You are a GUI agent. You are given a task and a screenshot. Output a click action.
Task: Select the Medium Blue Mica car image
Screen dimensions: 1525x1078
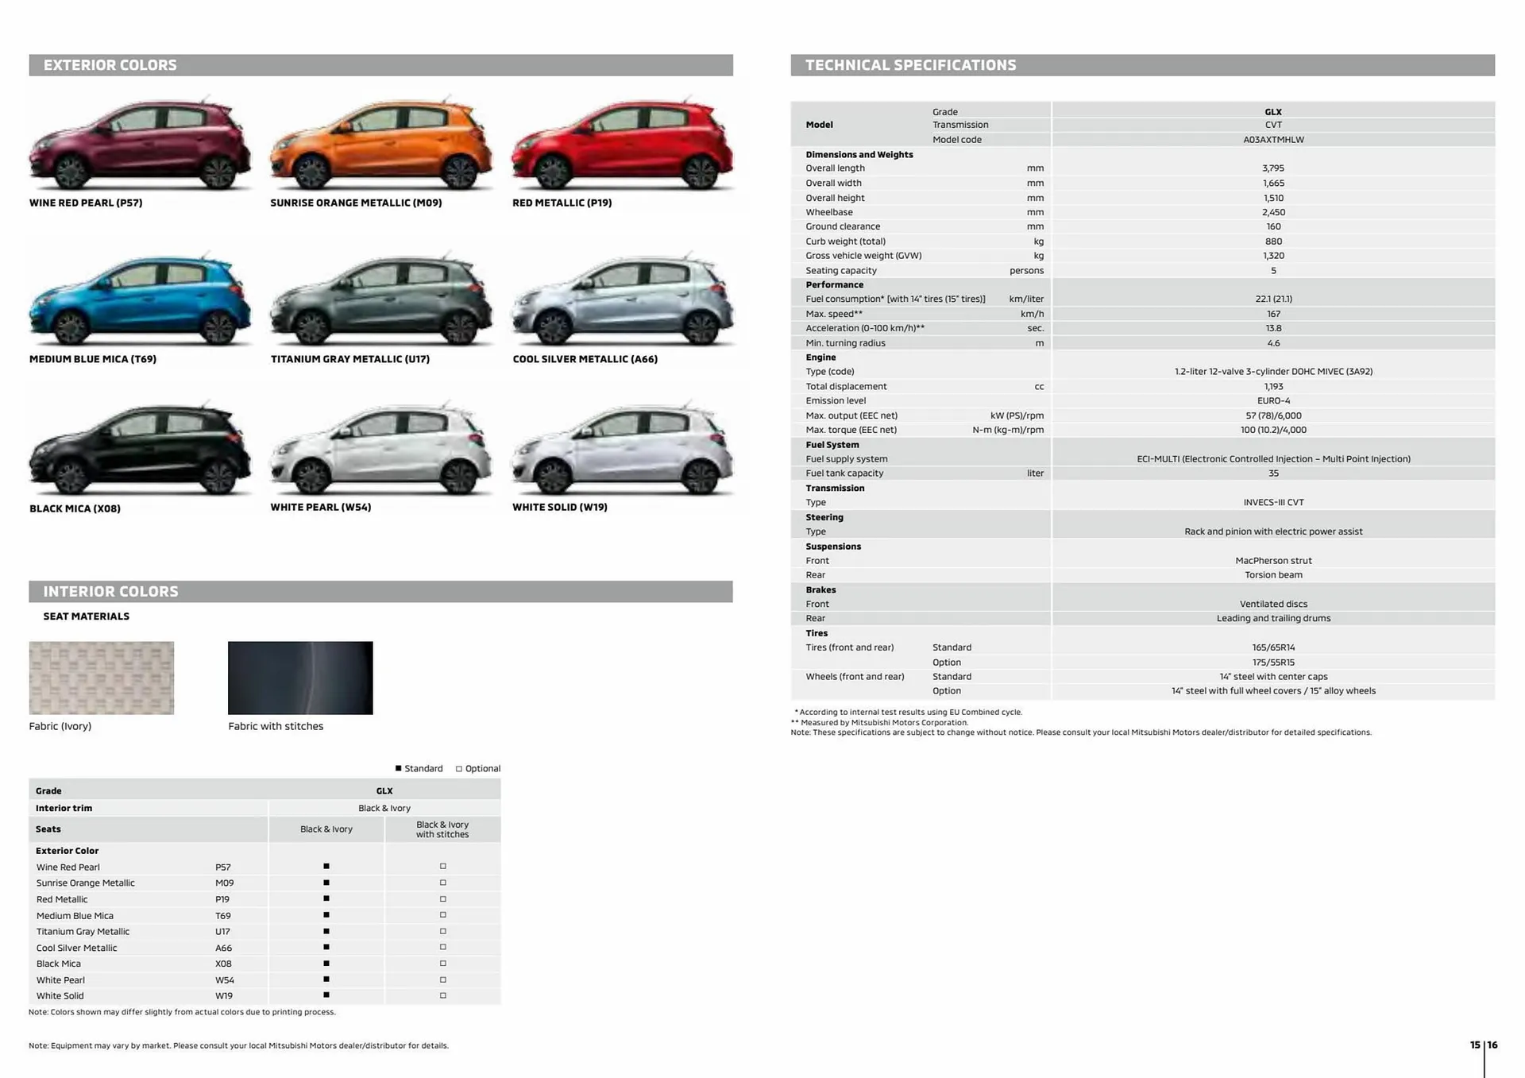tap(141, 298)
